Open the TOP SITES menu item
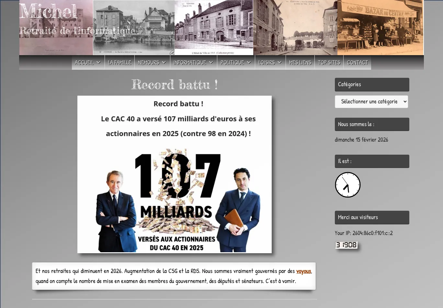Screen dimensions: 443x308 (329, 63)
